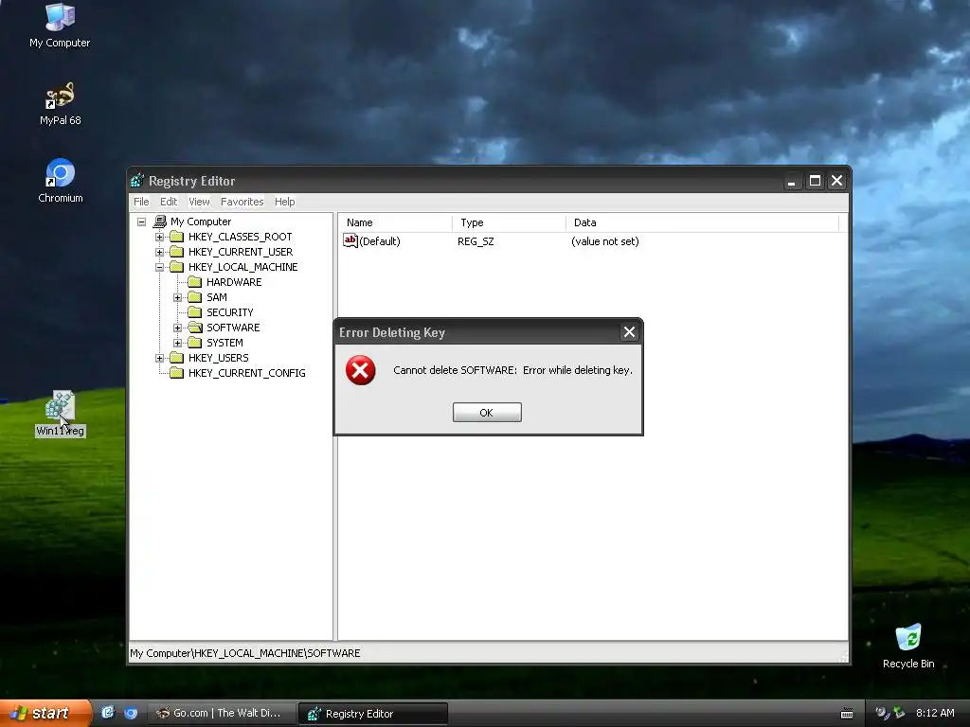Collapse the HKEY_LOCAL_MACHINE branch
Viewport: 970px width, 727px height.
tap(159, 267)
